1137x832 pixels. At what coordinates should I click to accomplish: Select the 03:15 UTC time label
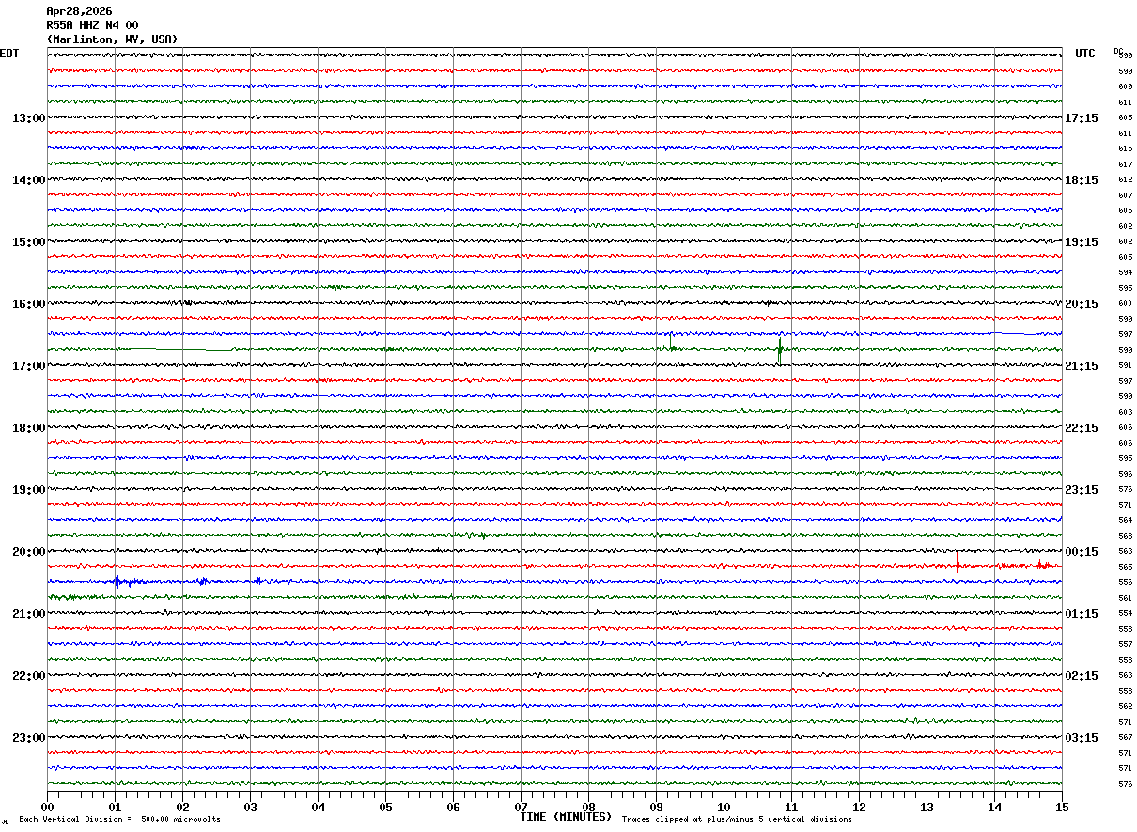(x=1082, y=738)
